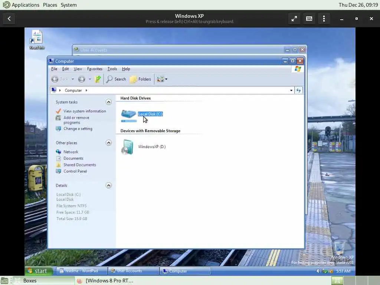Viewport: 380px width, 285px height.
Task: Open Documents from Other places
Action: point(73,158)
